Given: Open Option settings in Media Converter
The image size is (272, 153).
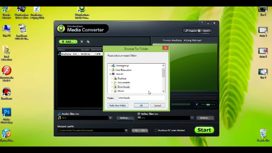Looking at the screenshot, I should click(204, 31).
